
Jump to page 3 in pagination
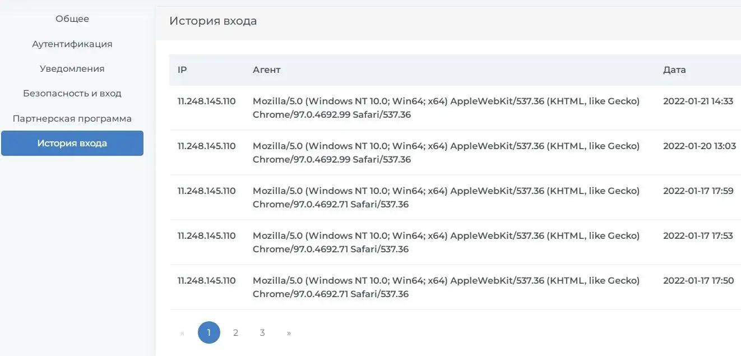(x=262, y=332)
